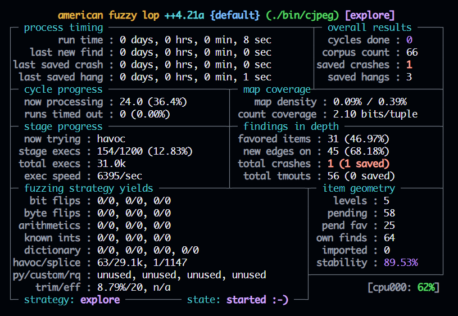Click the run time value ending '8 sec'

[x=196, y=40]
